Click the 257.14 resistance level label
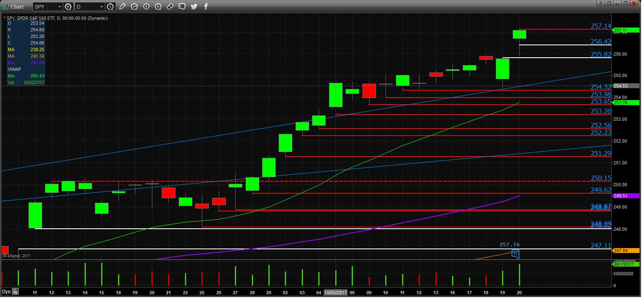 601,26
